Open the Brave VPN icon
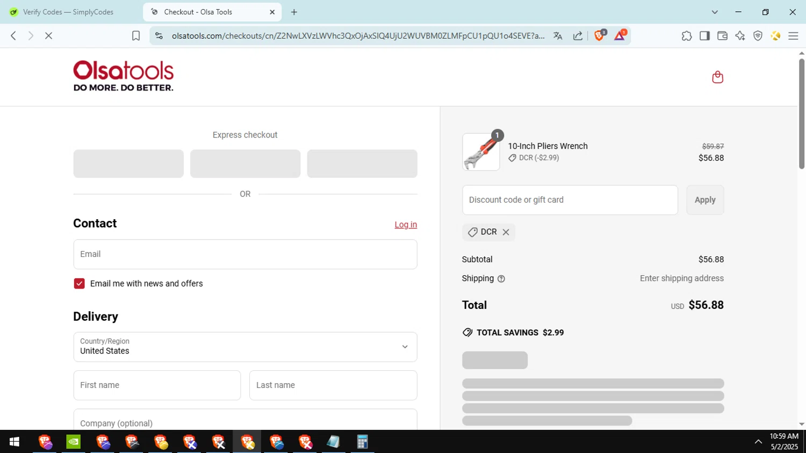 pos(758,36)
